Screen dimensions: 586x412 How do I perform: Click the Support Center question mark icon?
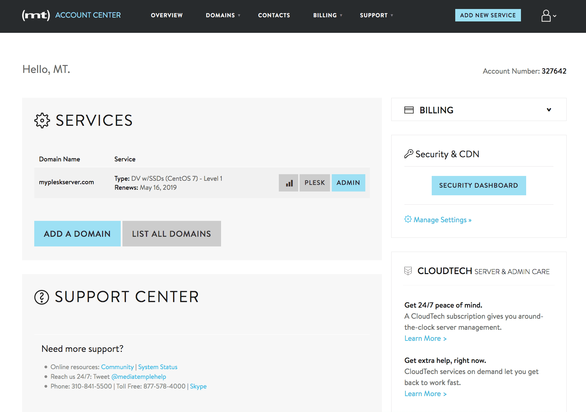tap(41, 297)
